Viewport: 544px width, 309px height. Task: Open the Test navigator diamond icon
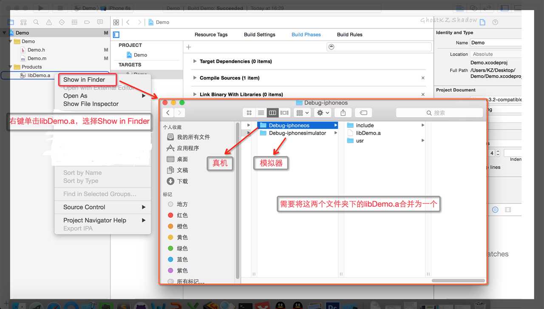[x=62, y=22]
